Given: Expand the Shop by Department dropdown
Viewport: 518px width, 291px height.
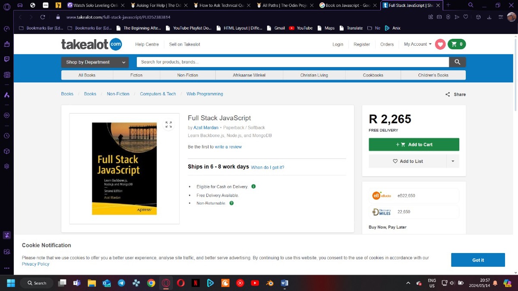Looking at the screenshot, I should (95, 62).
